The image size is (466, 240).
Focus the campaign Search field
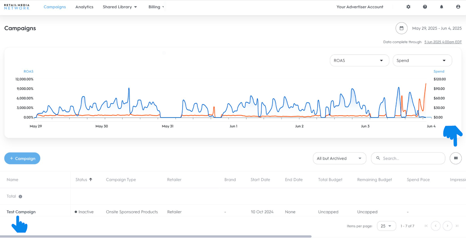[411, 158]
